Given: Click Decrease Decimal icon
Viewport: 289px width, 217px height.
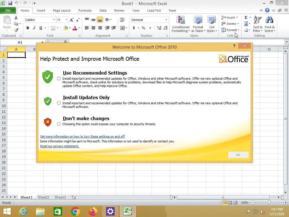Looking at the screenshot, I should tap(165, 28).
